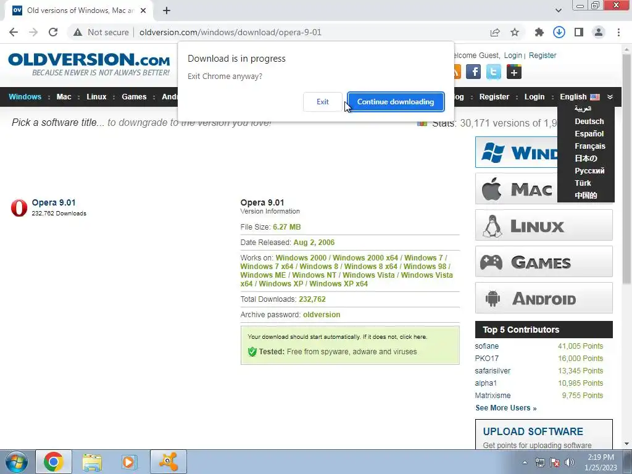
Task: Click the Android category banner
Action: (544, 298)
